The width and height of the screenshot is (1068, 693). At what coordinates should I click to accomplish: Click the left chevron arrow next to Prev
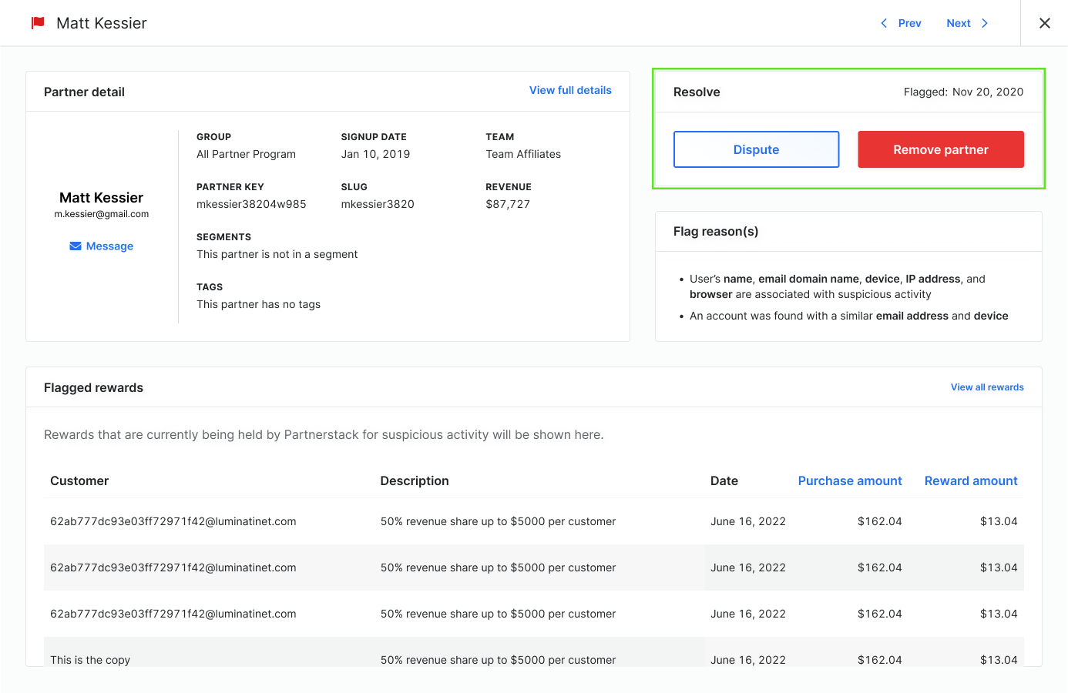tap(884, 23)
